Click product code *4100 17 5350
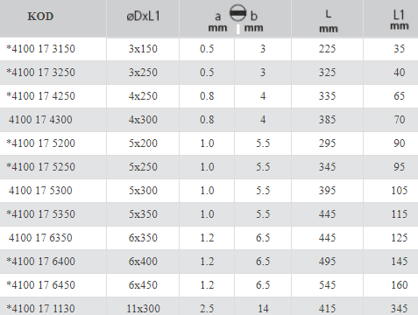 point(41,214)
